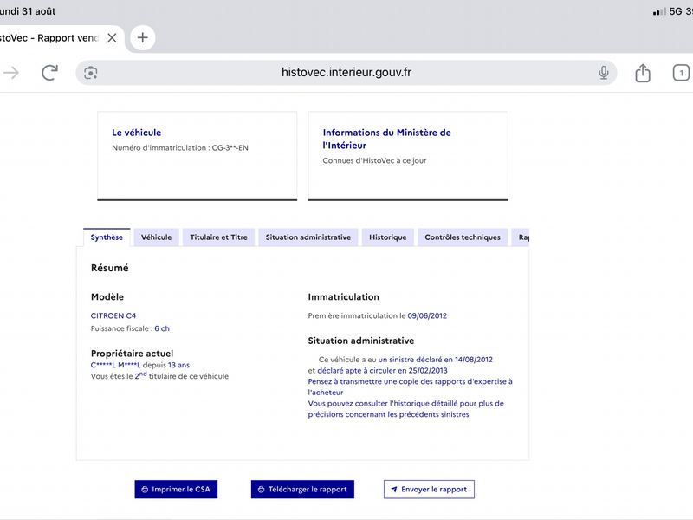Open the Le véhicule card

(198, 156)
